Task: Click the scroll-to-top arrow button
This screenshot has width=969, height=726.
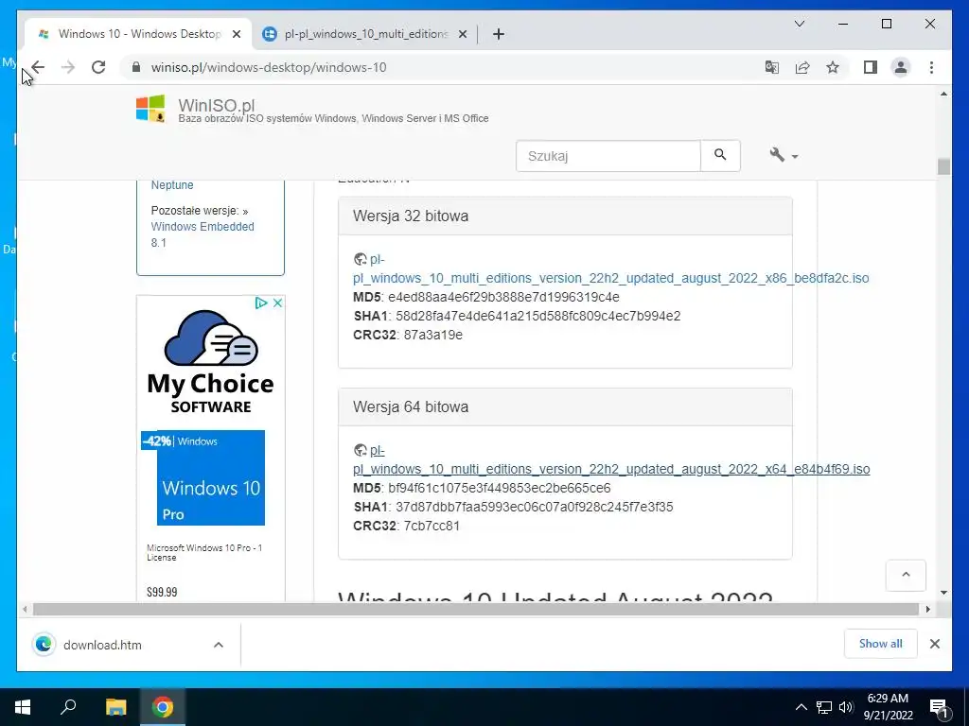Action: tap(906, 576)
